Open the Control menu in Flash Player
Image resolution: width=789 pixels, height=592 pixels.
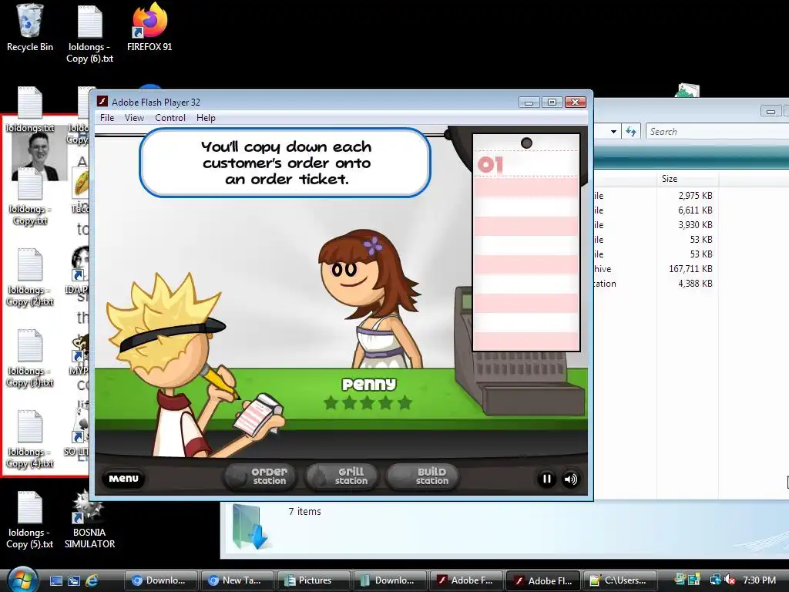170,118
